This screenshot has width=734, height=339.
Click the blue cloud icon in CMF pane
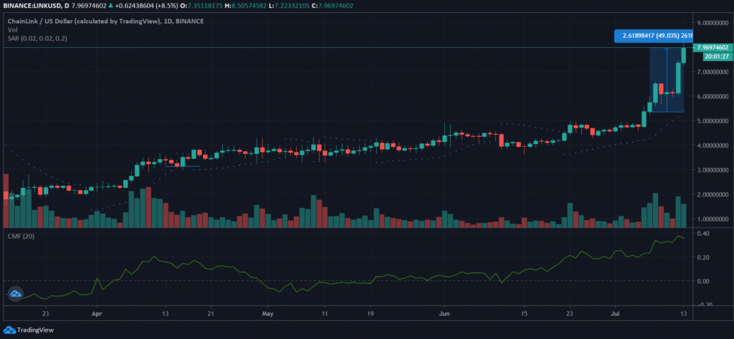click(16, 293)
